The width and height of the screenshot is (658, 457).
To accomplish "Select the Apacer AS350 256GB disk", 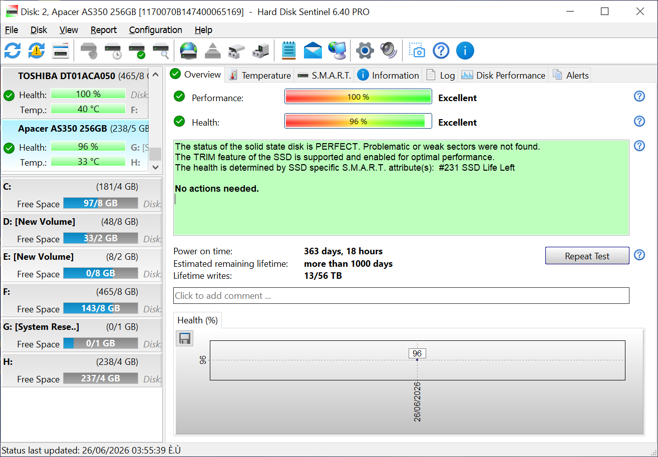I will point(76,145).
